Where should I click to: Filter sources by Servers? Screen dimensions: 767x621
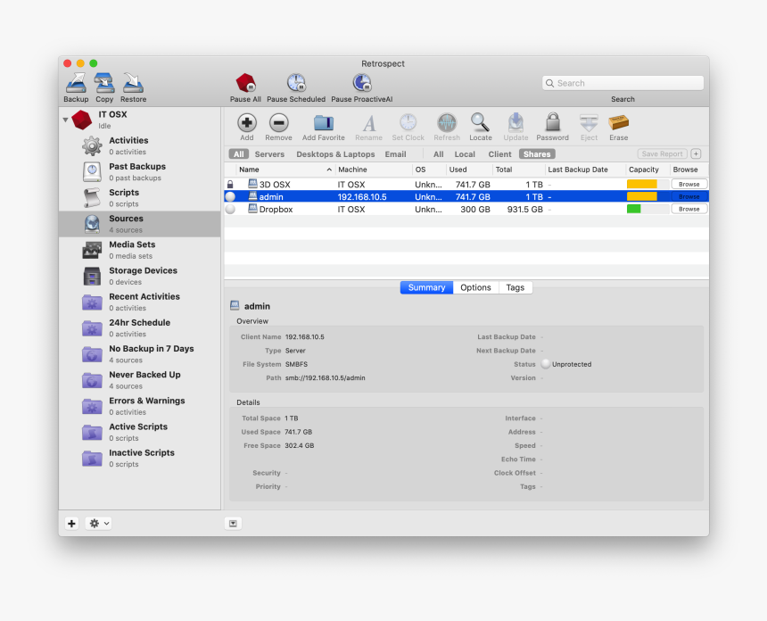click(269, 154)
